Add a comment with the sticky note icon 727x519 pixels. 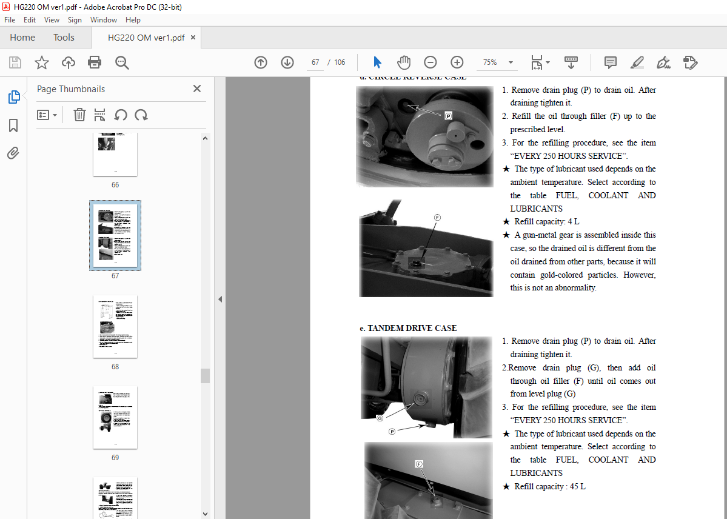click(x=611, y=62)
